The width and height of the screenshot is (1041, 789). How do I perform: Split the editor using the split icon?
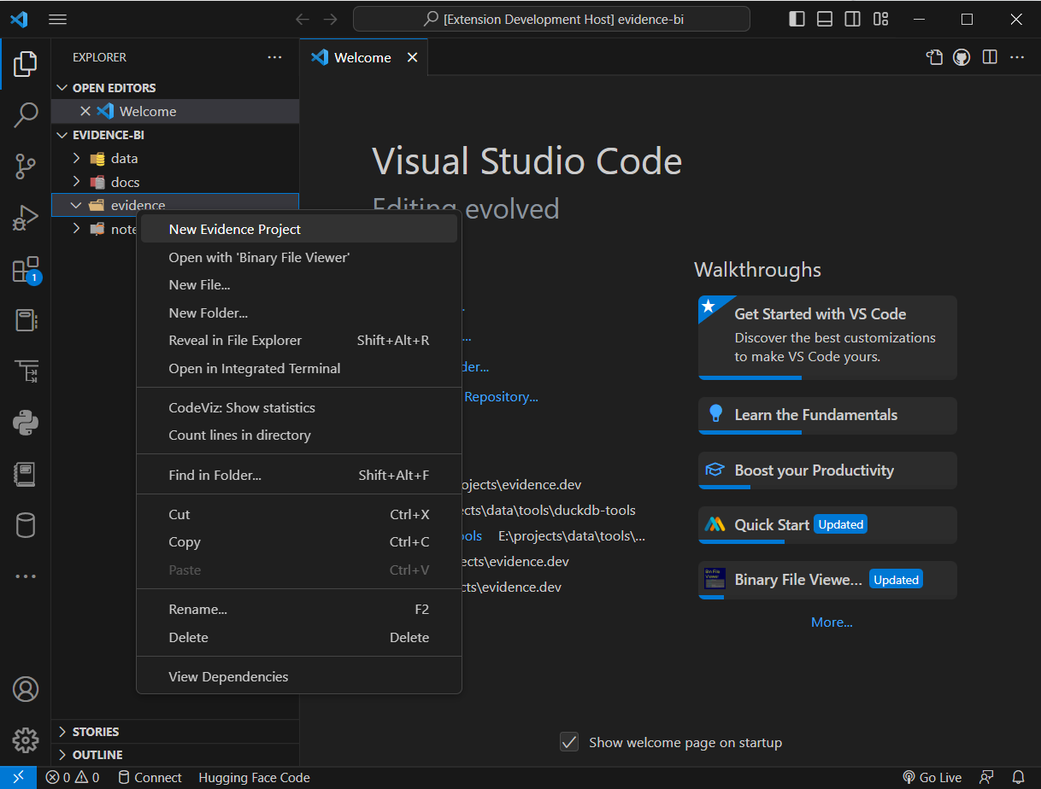(x=989, y=56)
